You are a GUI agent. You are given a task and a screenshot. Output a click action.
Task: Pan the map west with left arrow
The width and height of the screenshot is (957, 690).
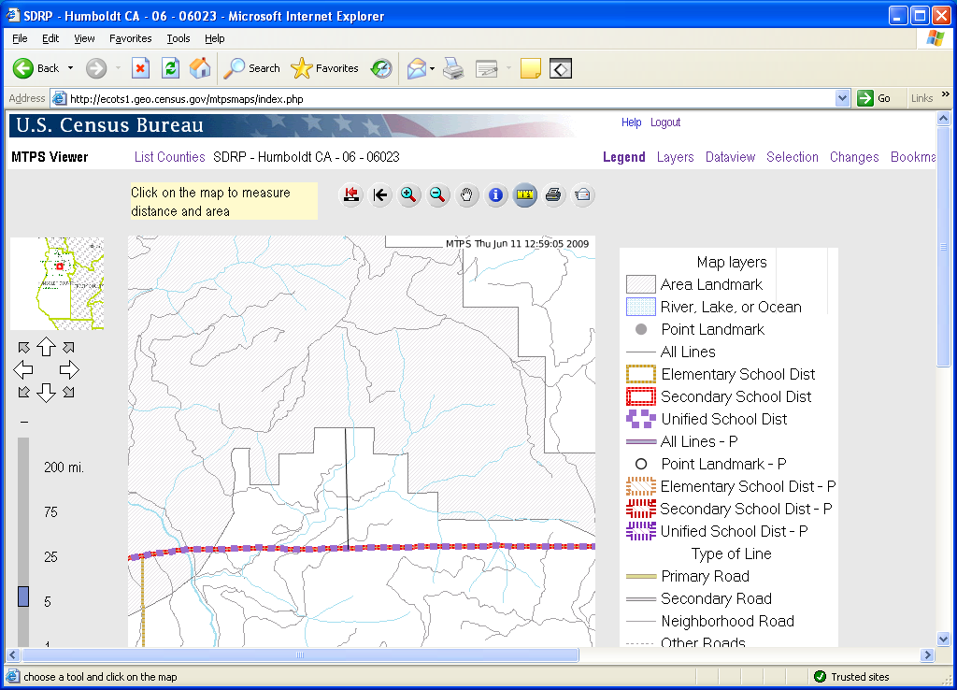23,369
